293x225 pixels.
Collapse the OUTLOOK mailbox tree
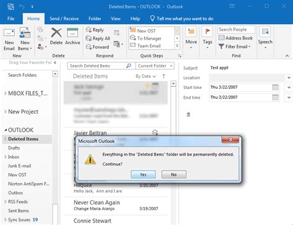click(6, 130)
